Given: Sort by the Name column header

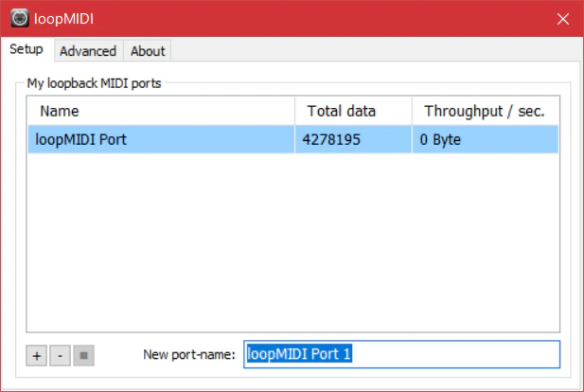Looking at the screenshot, I should (x=161, y=111).
